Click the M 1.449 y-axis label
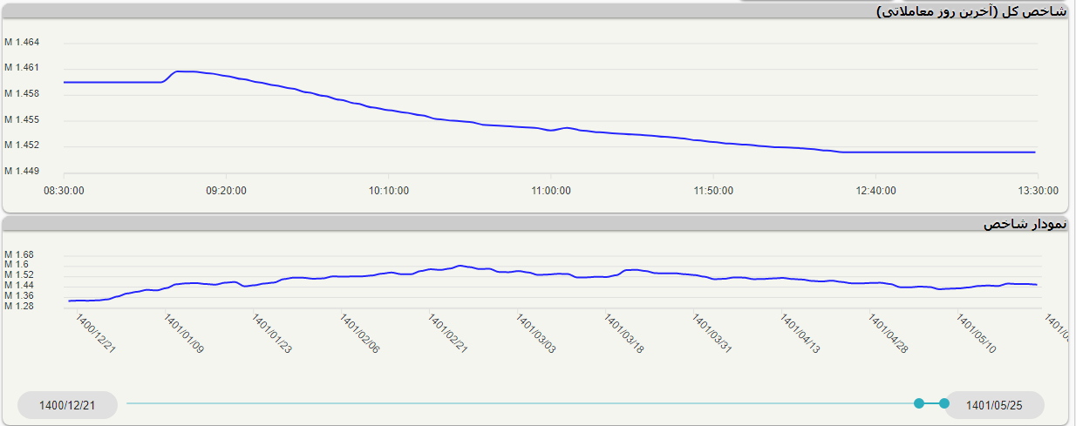The image size is (1076, 426). pos(22,171)
